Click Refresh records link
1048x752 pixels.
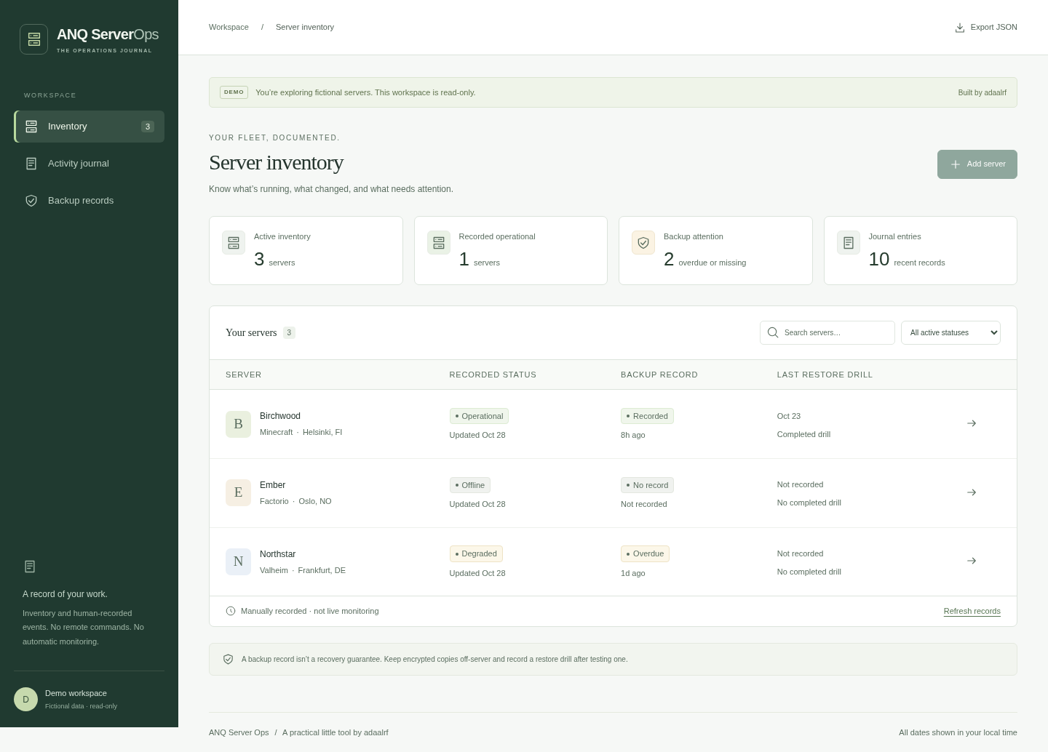tap(972, 611)
